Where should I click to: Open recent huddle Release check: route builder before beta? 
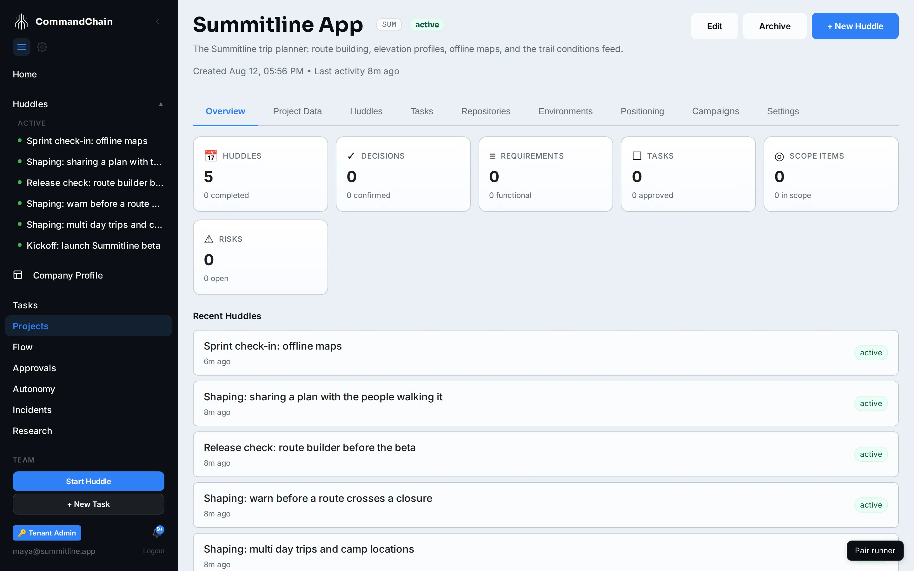point(545,454)
